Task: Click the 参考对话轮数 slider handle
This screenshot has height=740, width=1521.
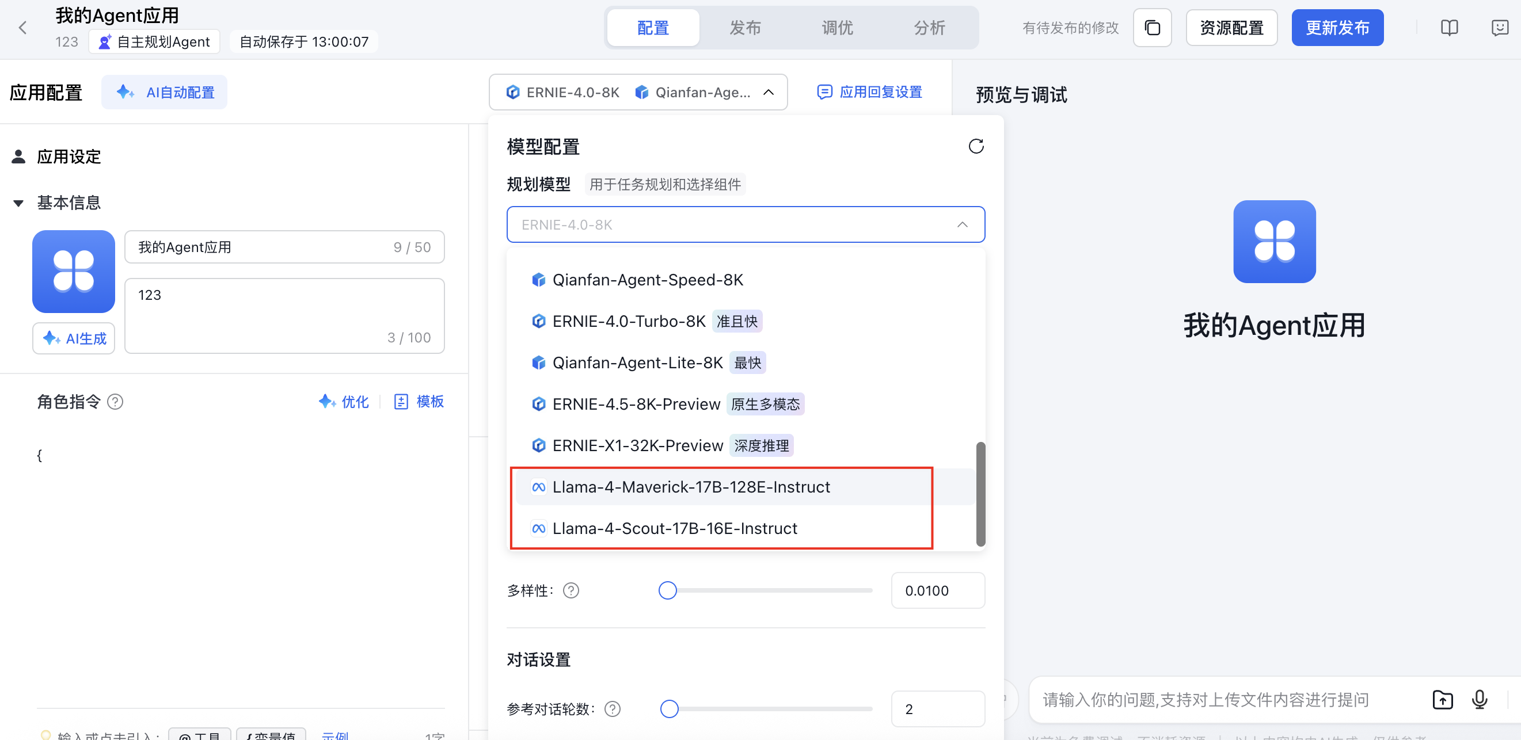Action: coord(669,709)
